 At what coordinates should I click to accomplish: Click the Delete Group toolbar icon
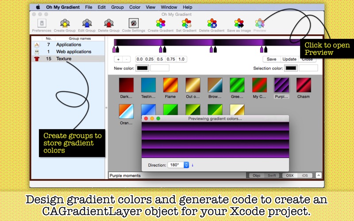(109, 23)
